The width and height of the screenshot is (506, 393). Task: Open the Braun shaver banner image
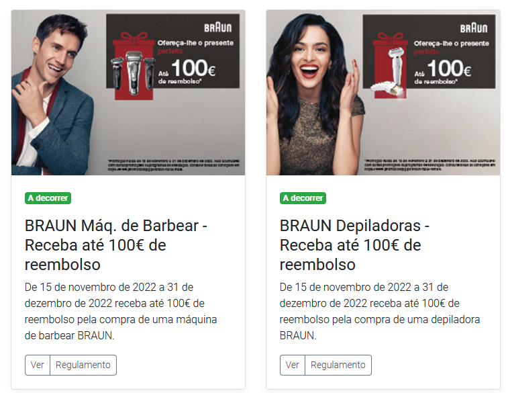pyautogui.click(x=128, y=93)
